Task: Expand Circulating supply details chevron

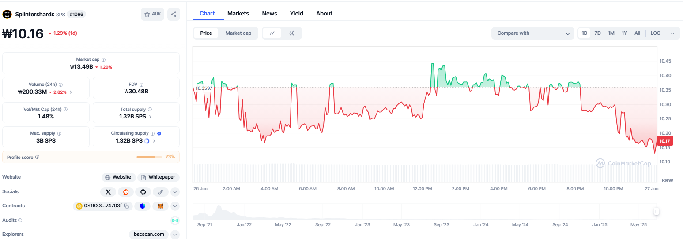Action: [x=154, y=141]
